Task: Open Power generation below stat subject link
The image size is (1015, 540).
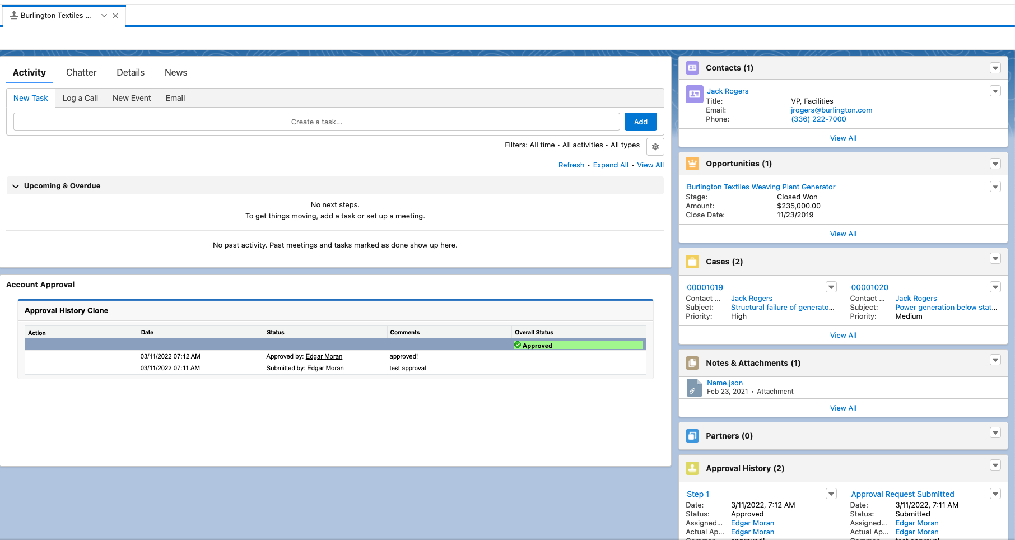Action: [x=946, y=307]
